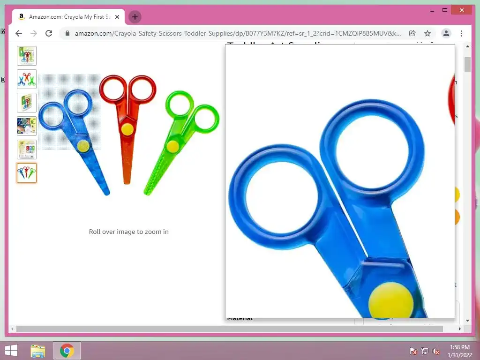
Task: Click the muted volume tray icon
Action: 436,351
